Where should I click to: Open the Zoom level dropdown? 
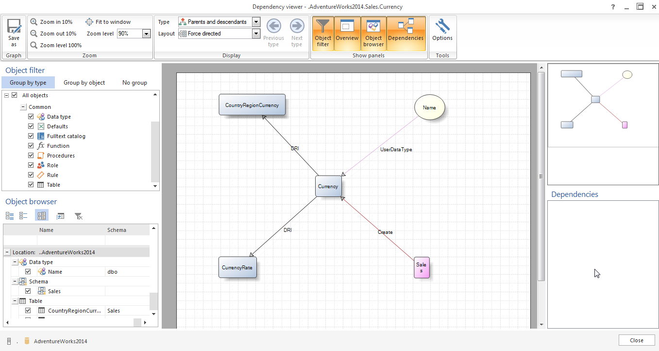[x=147, y=34]
